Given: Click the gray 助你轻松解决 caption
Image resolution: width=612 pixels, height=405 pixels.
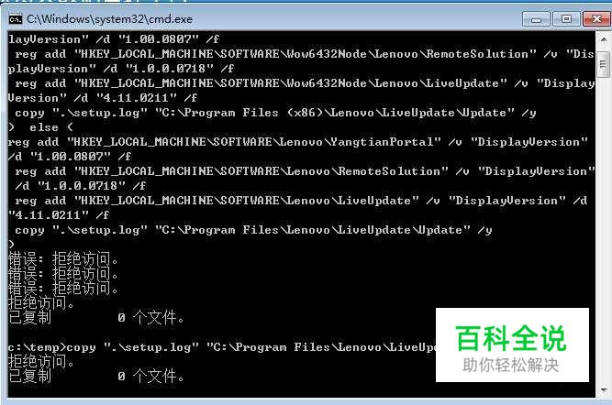Looking at the screenshot, I should [511, 366].
